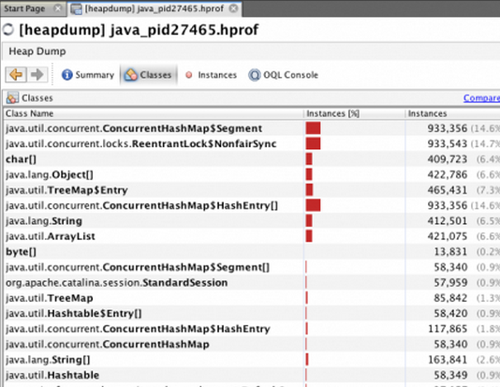Select the Hashtable$Entry[] row
The width and height of the screenshot is (500, 387).
tap(252, 313)
